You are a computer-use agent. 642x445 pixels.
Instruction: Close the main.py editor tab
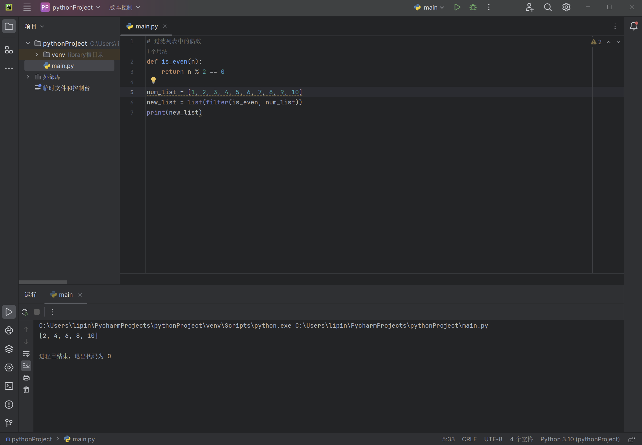(x=165, y=26)
